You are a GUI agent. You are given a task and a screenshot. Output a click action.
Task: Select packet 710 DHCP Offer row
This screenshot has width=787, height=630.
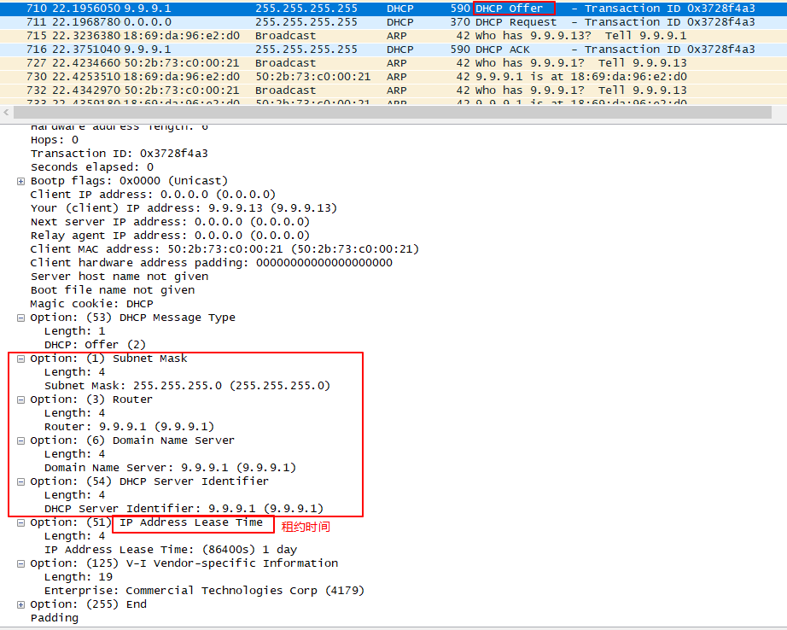tap(393, 9)
